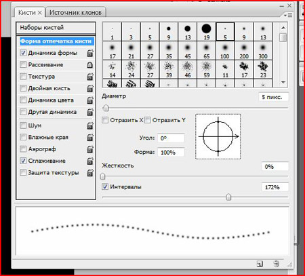Toggle the Интервалы checkbox
This screenshot has width=305, height=276.
point(105,186)
